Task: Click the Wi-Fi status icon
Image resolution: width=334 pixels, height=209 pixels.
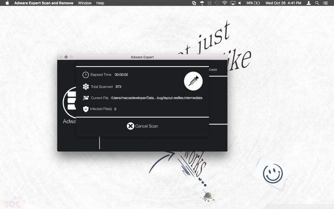Action: pyautogui.click(x=225, y=3)
